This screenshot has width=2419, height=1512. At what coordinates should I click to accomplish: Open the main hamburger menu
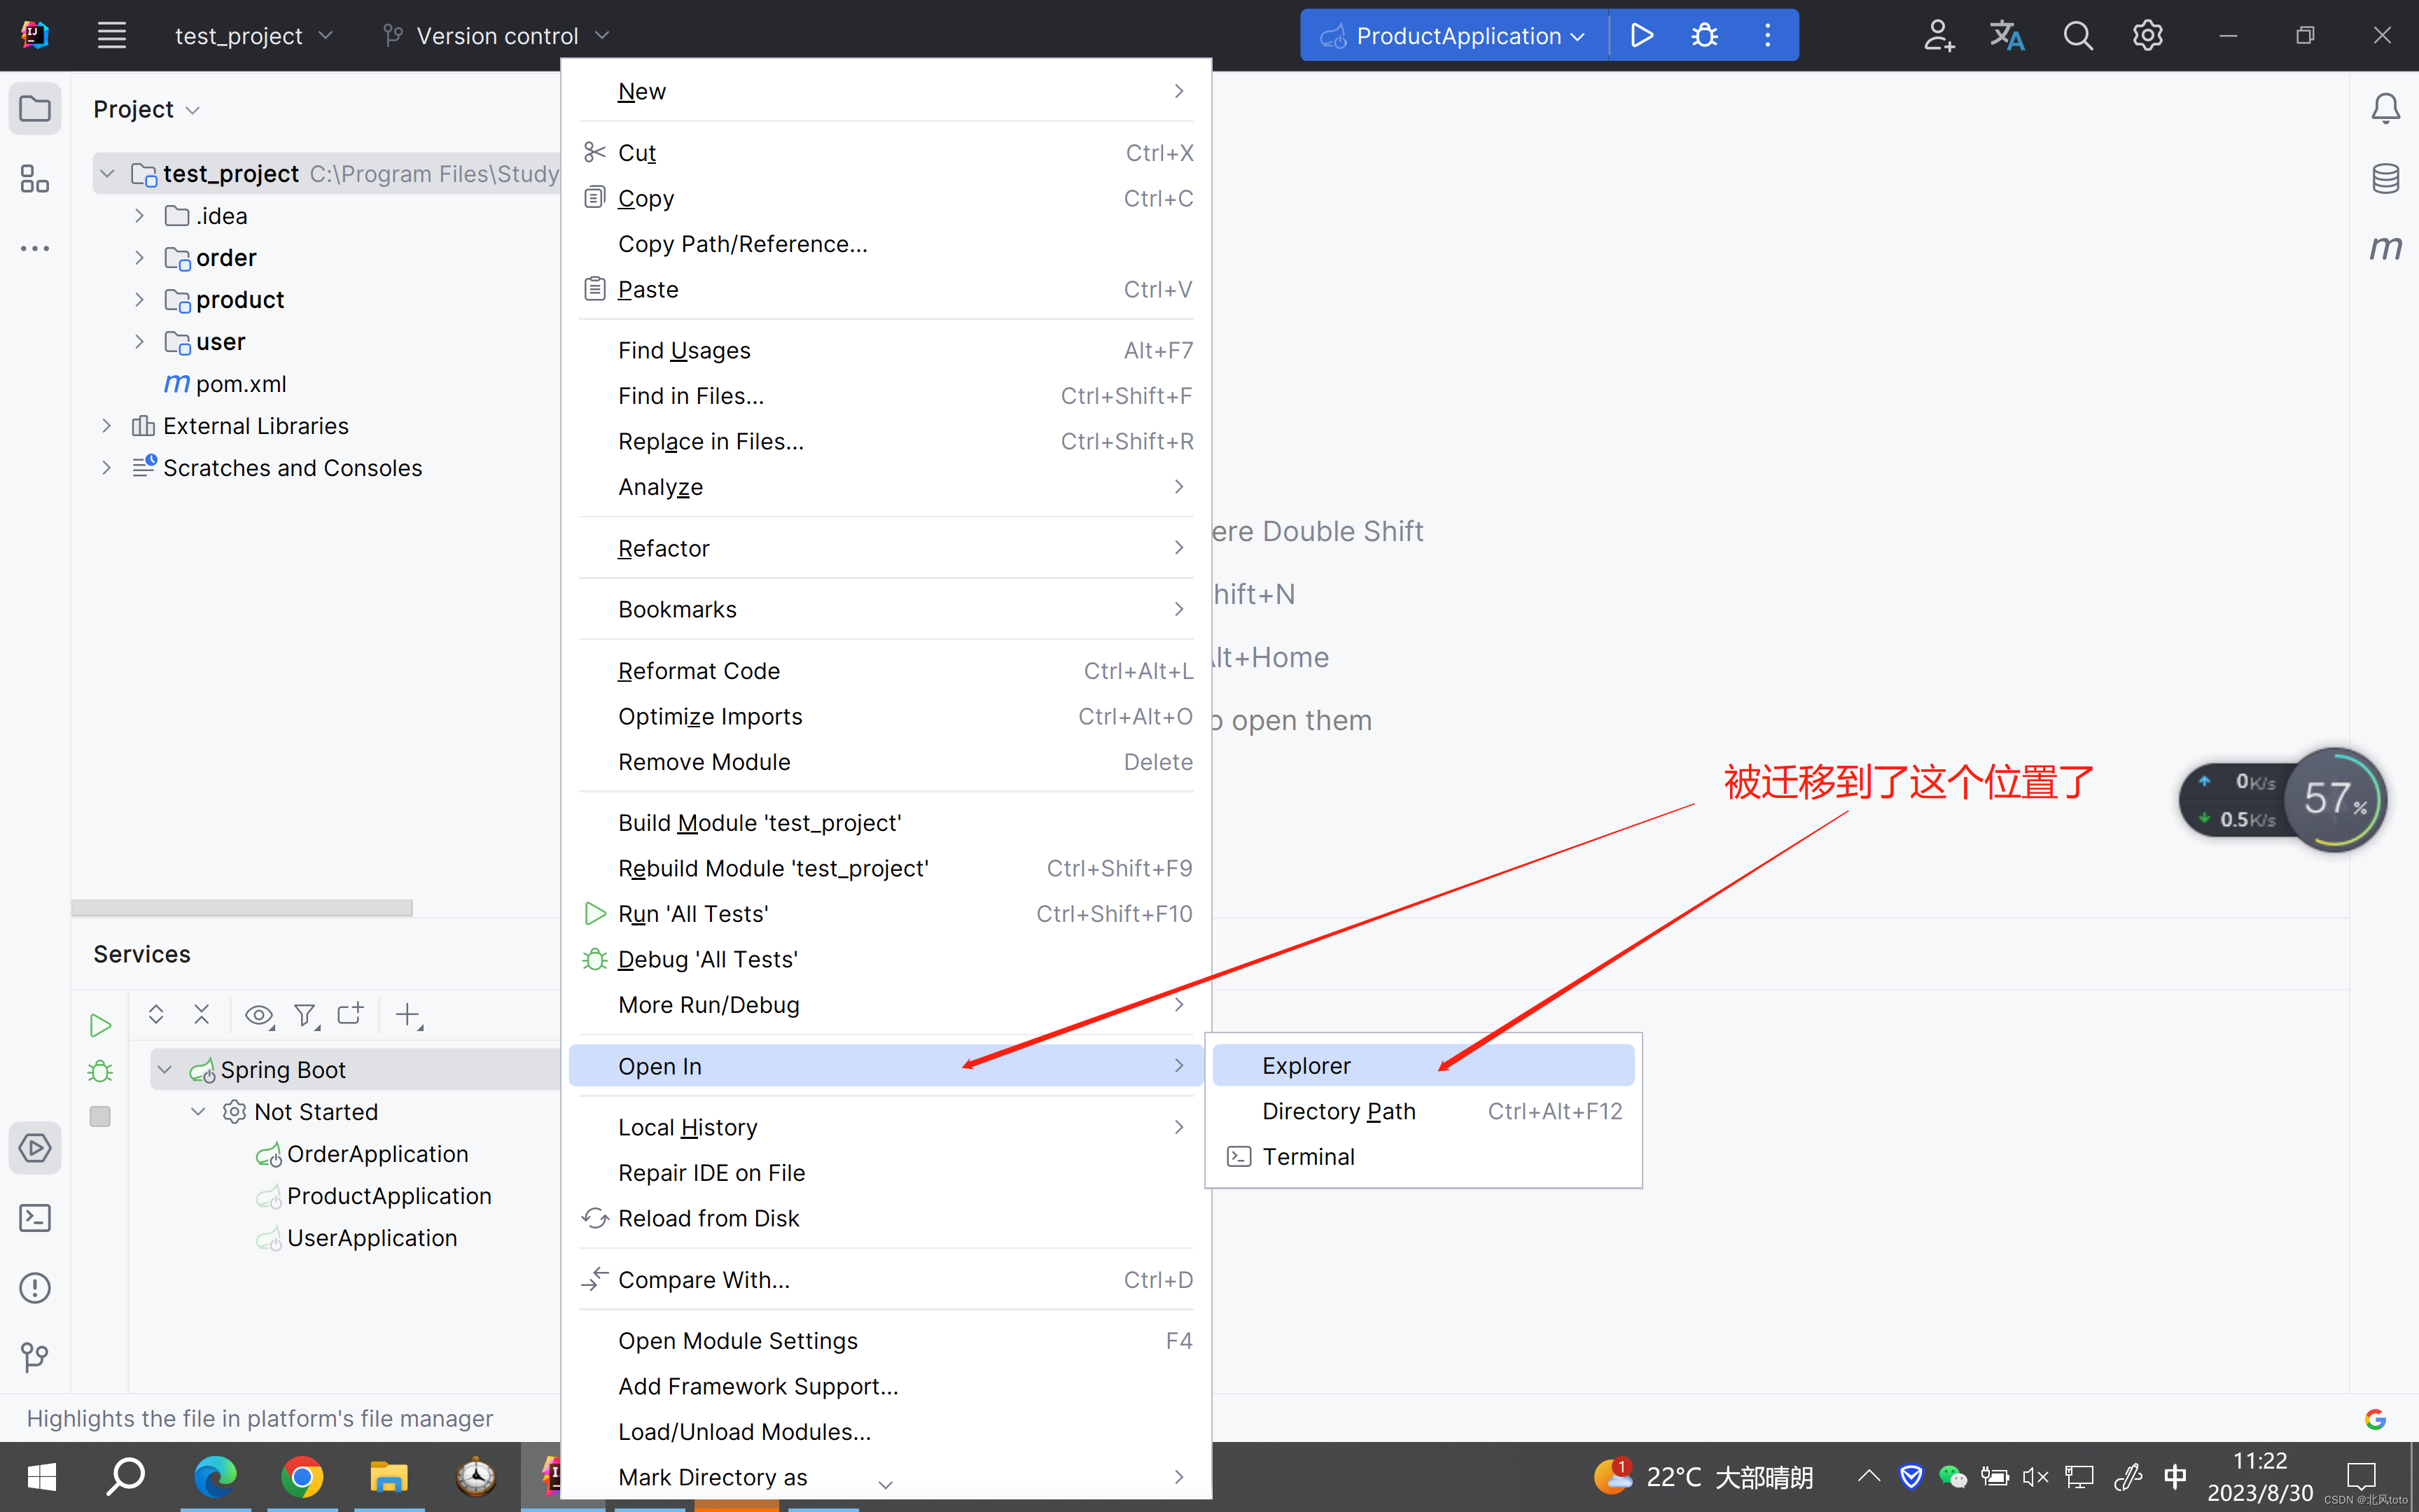pos(111,36)
